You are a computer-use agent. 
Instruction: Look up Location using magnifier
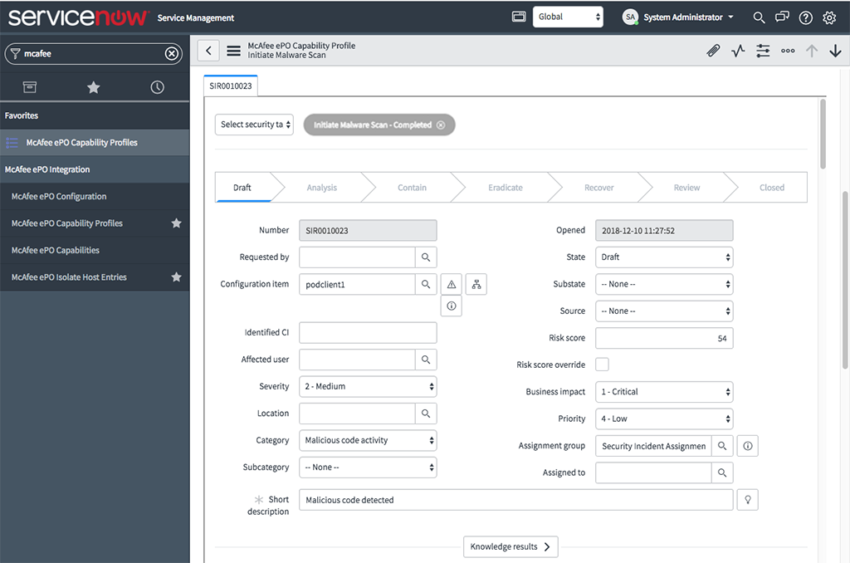click(x=426, y=414)
